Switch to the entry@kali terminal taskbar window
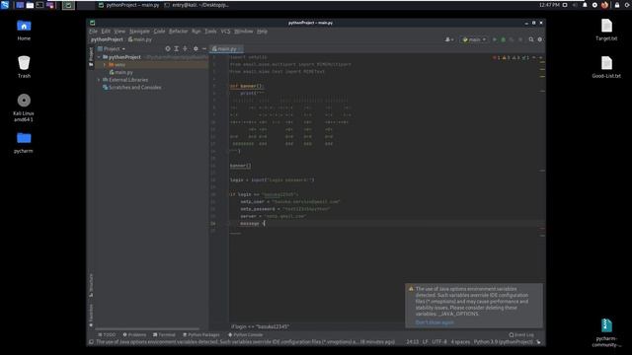This screenshot has height=355, width=632. point(197,5)
